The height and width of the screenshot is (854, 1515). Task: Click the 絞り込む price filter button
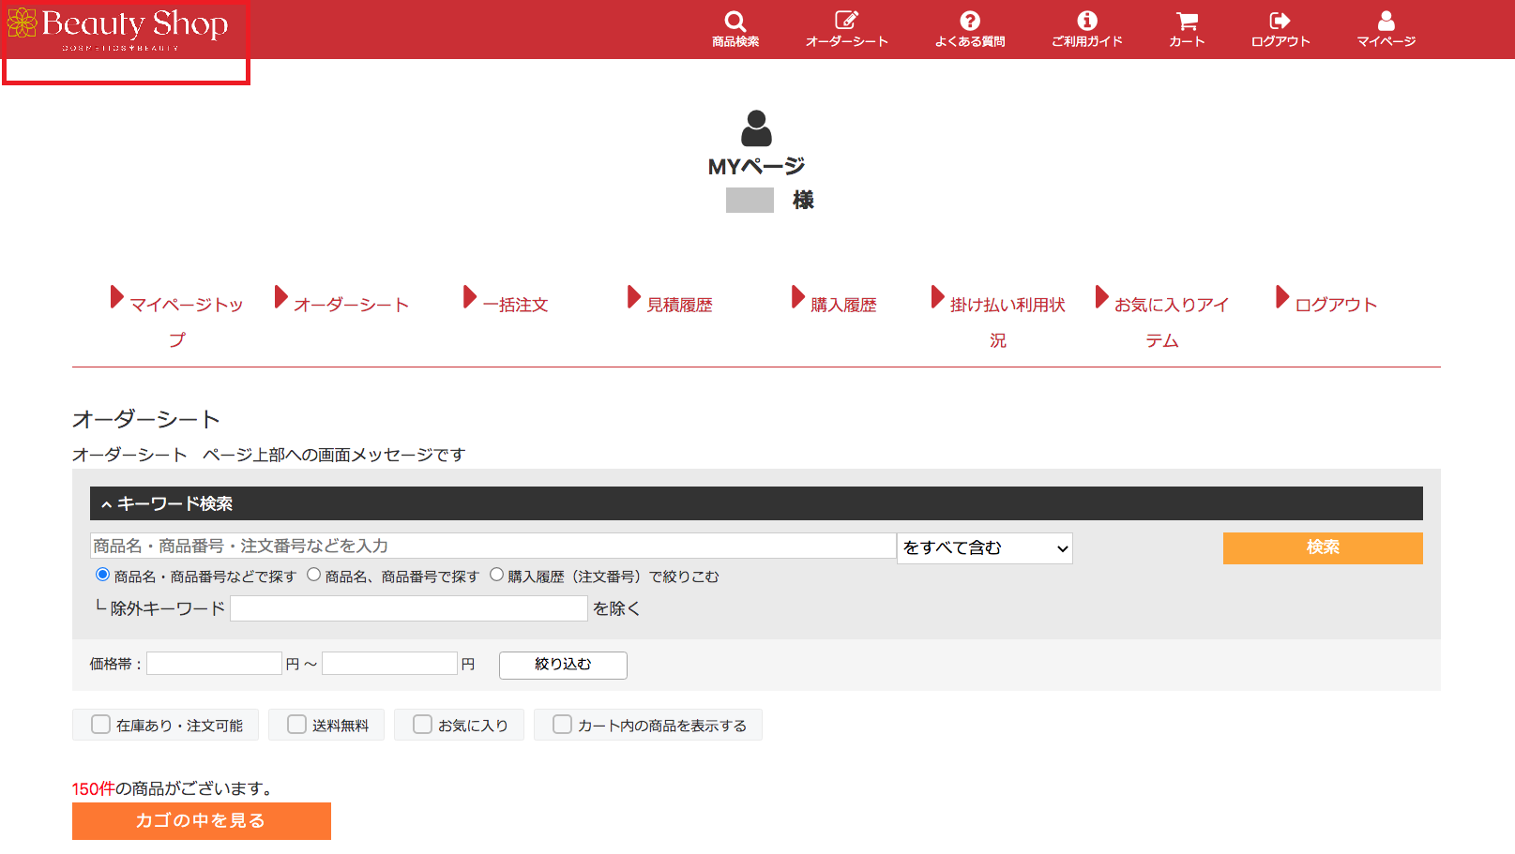(x=563, y=665)
